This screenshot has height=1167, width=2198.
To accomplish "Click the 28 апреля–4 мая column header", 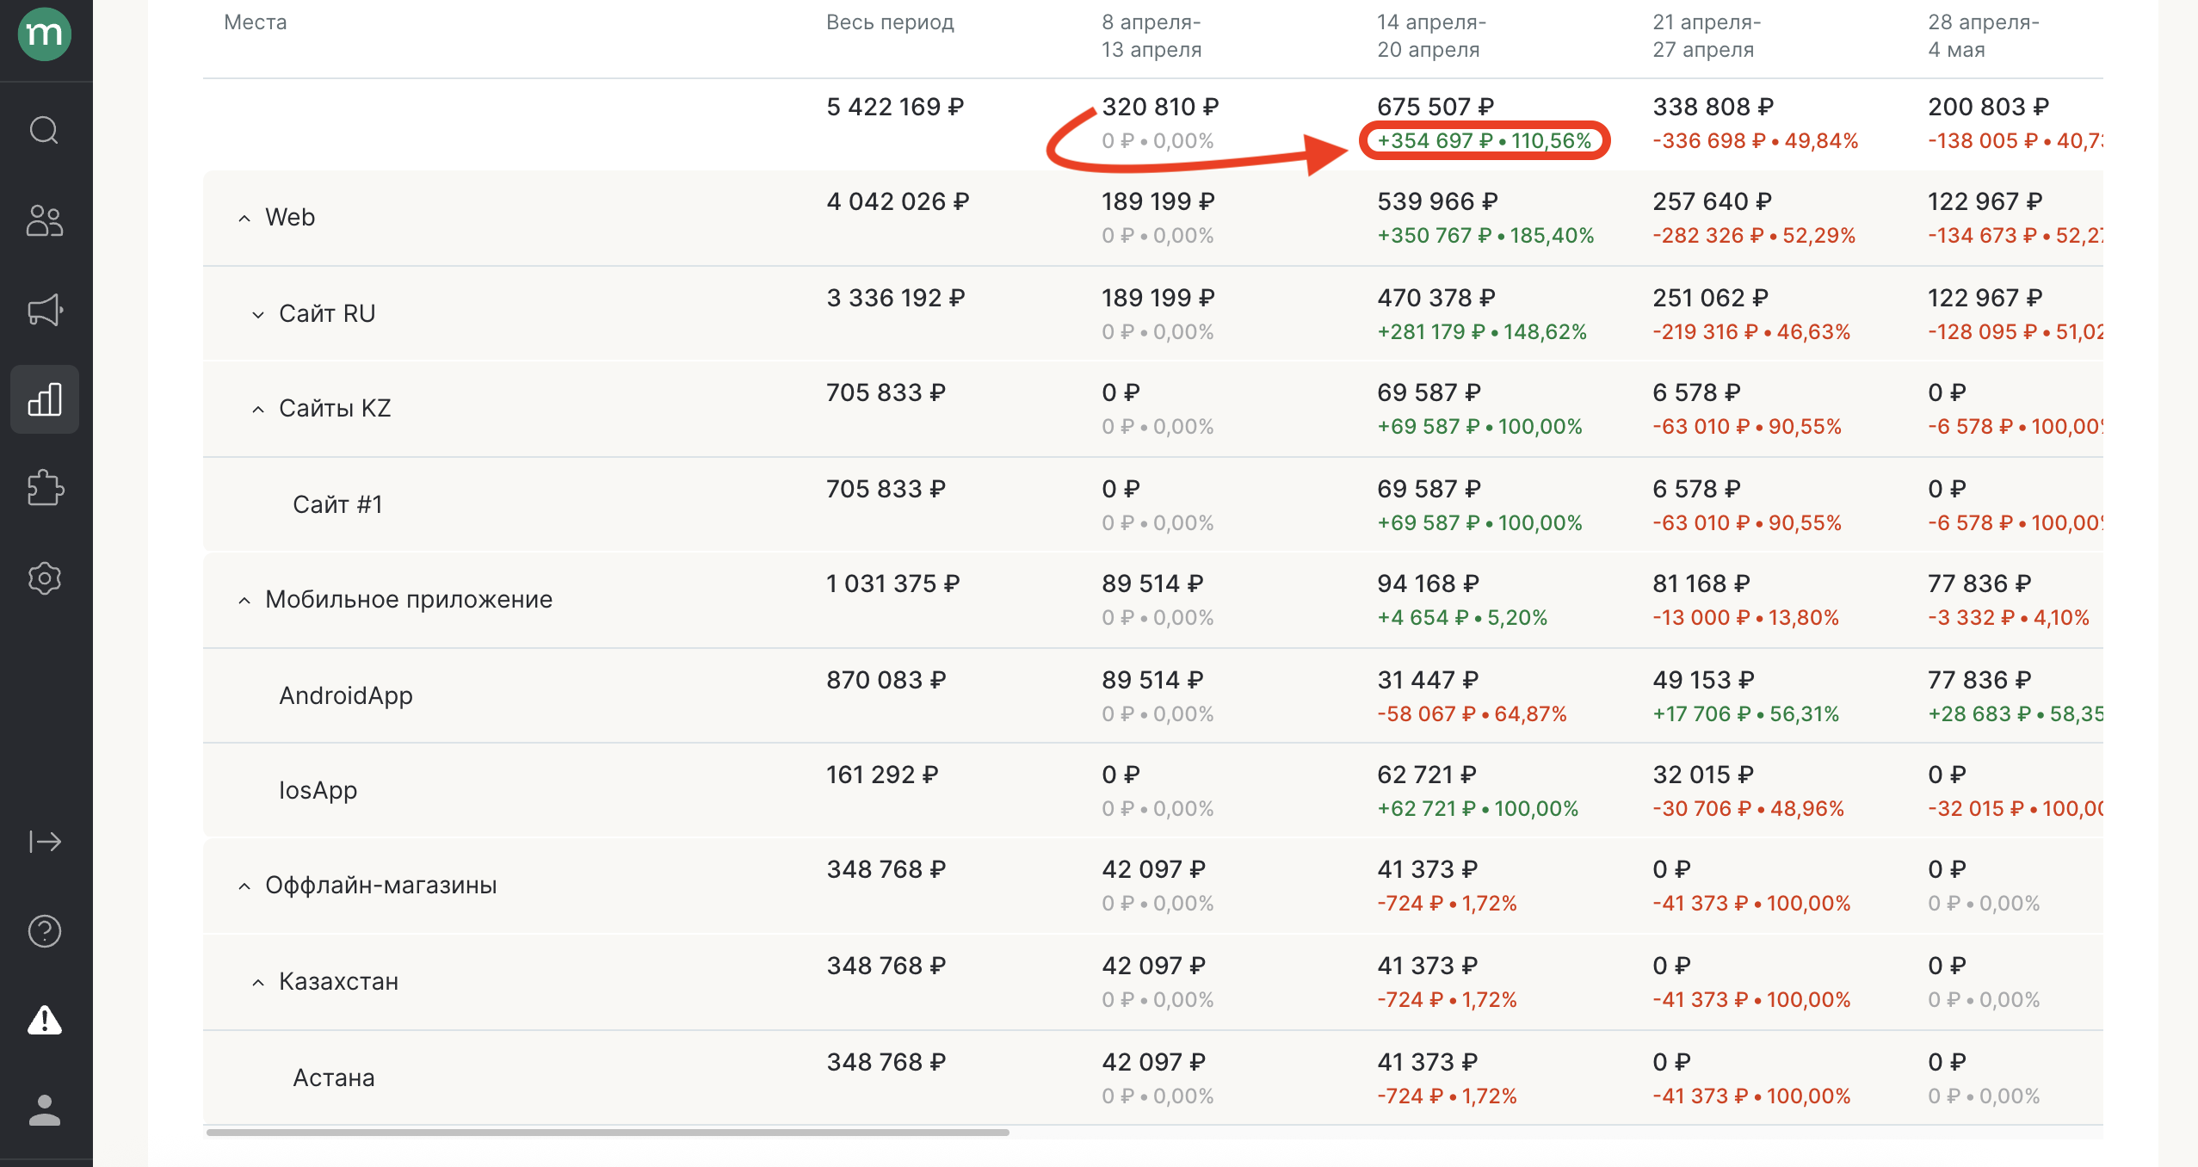I will click(1984, 36).
